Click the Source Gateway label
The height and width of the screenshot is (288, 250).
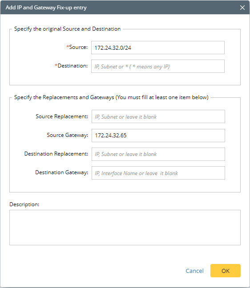pyautogui.click(x=67, y=135)
